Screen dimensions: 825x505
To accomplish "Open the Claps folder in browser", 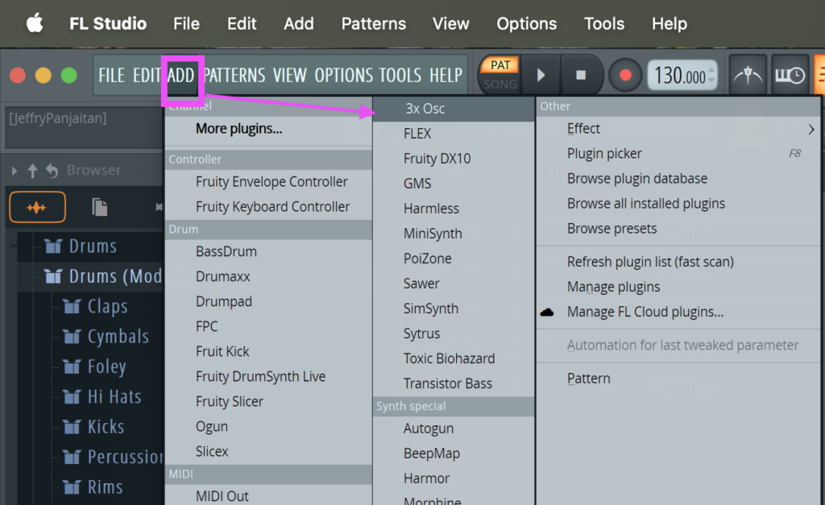I will (x=106, y=307).
